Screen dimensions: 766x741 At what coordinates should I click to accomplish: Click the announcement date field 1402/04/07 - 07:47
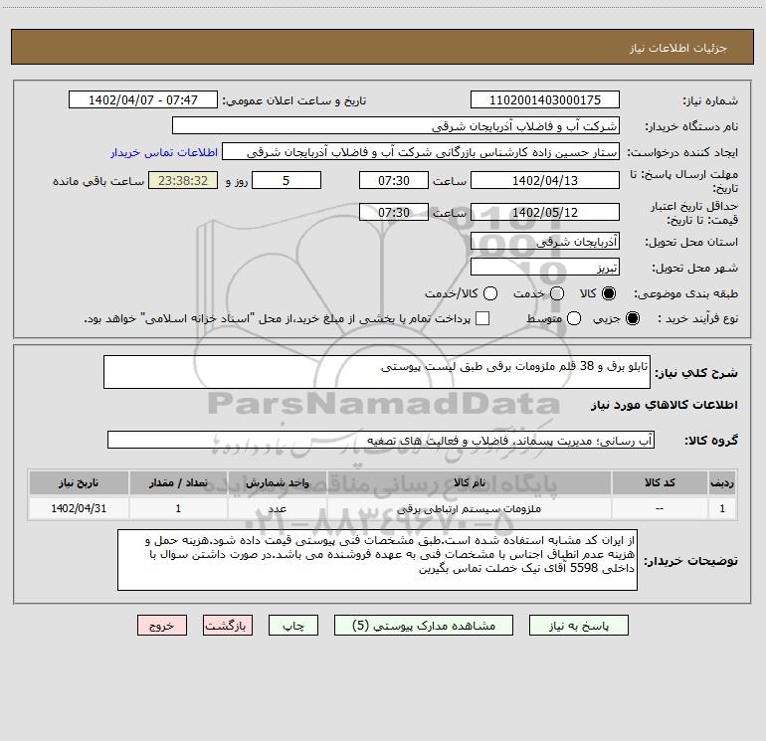(143, 100)
